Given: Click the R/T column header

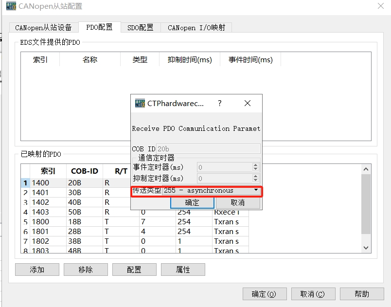Looking at the screenshot, I should (121, 171).
